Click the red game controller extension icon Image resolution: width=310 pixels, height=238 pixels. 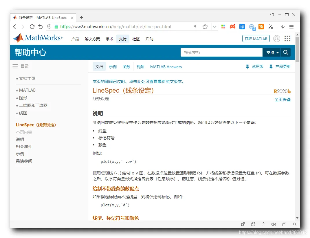232,26
